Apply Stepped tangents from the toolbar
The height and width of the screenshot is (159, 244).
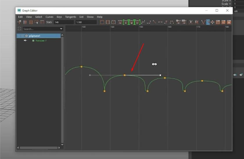pyautogui.click(x=166, y=22)
